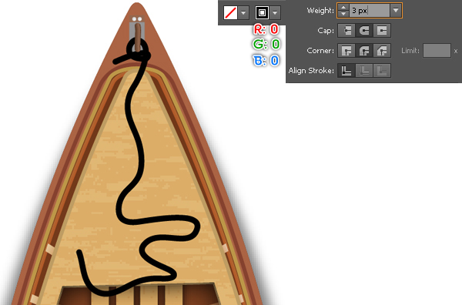Expand the stroke Weight dropdown list
The height and width of the screenshot is (305, 462).
(396, 11)
